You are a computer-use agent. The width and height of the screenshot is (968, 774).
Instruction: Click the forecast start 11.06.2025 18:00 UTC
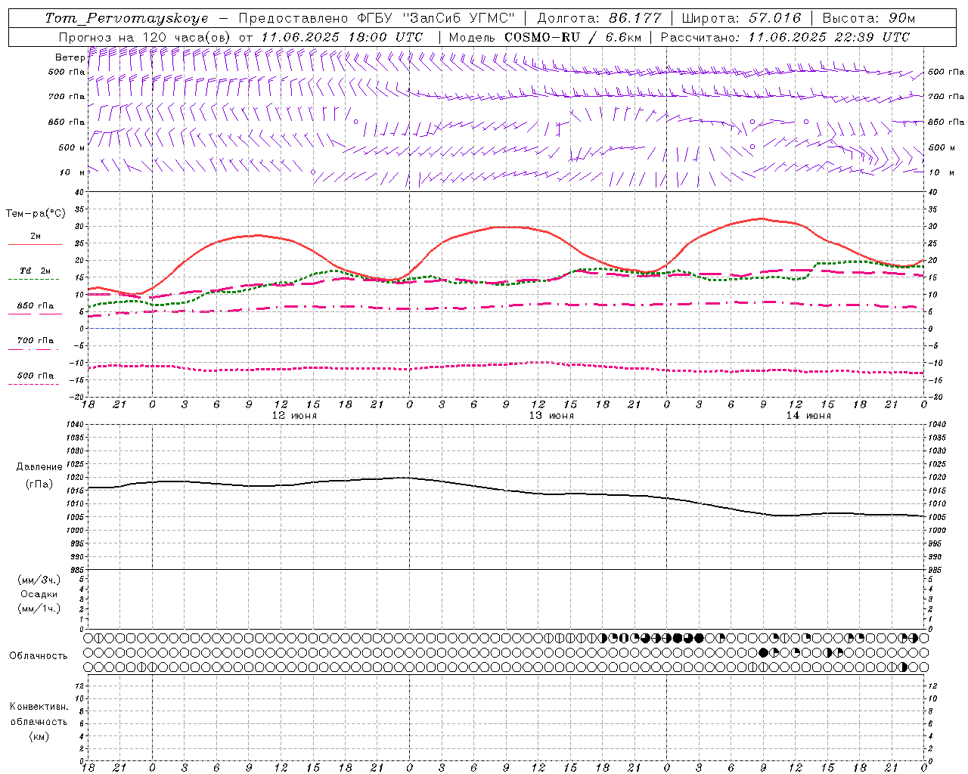point(342,37)
